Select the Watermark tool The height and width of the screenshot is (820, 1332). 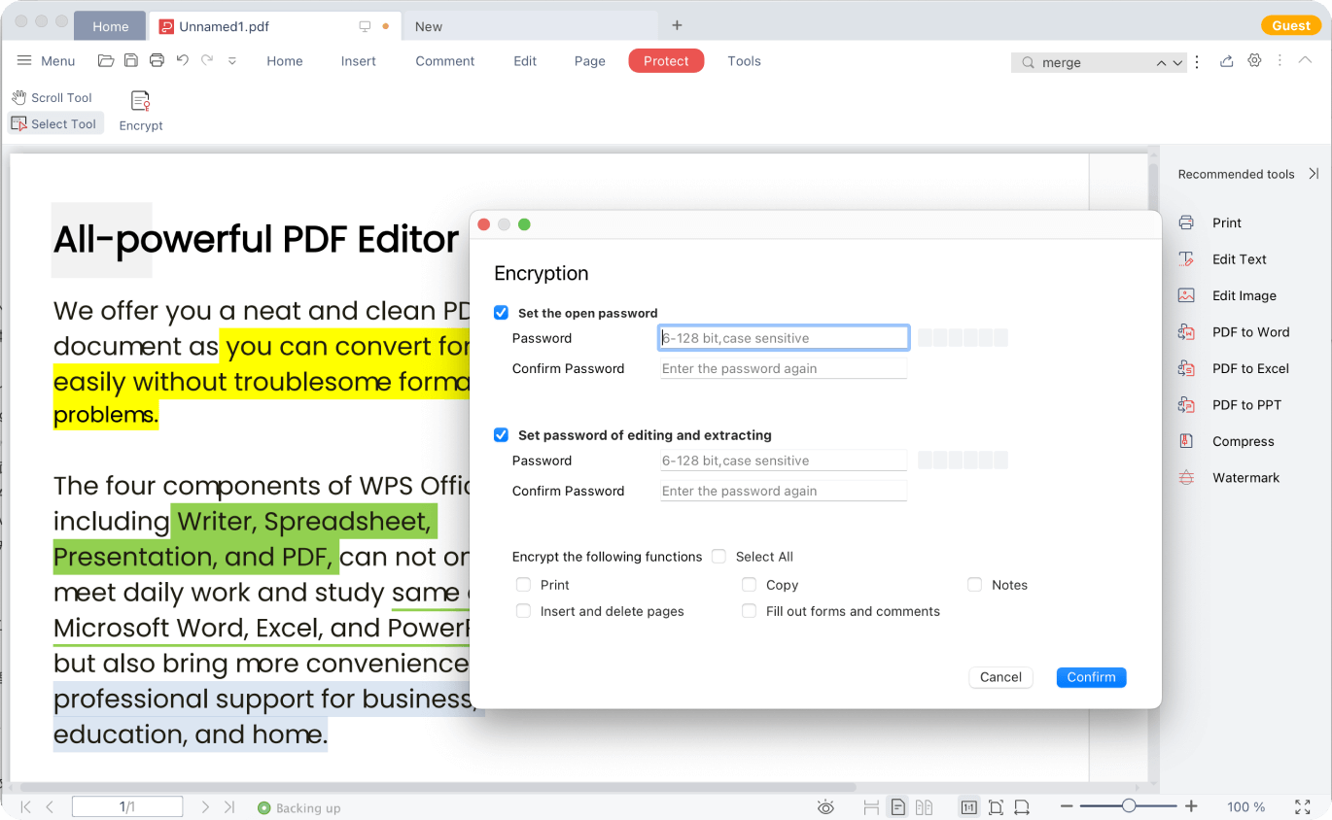point(1245,478)
